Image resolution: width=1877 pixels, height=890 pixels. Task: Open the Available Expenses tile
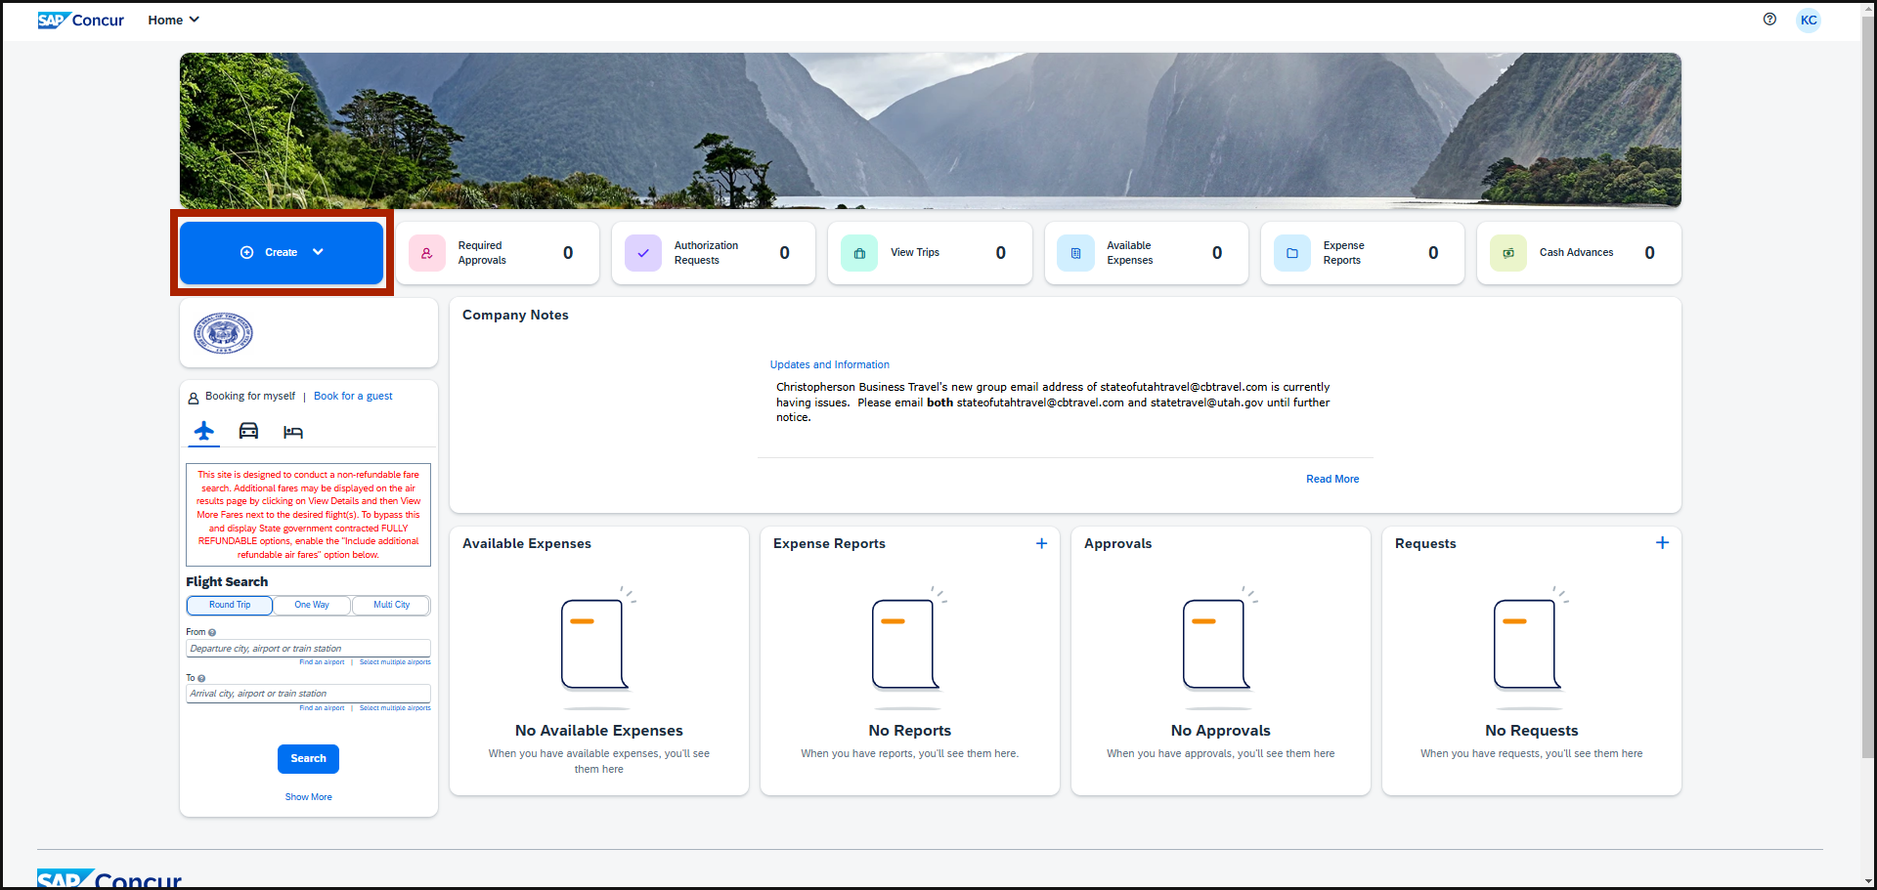pyautogui.click(x=1146, y=253)
